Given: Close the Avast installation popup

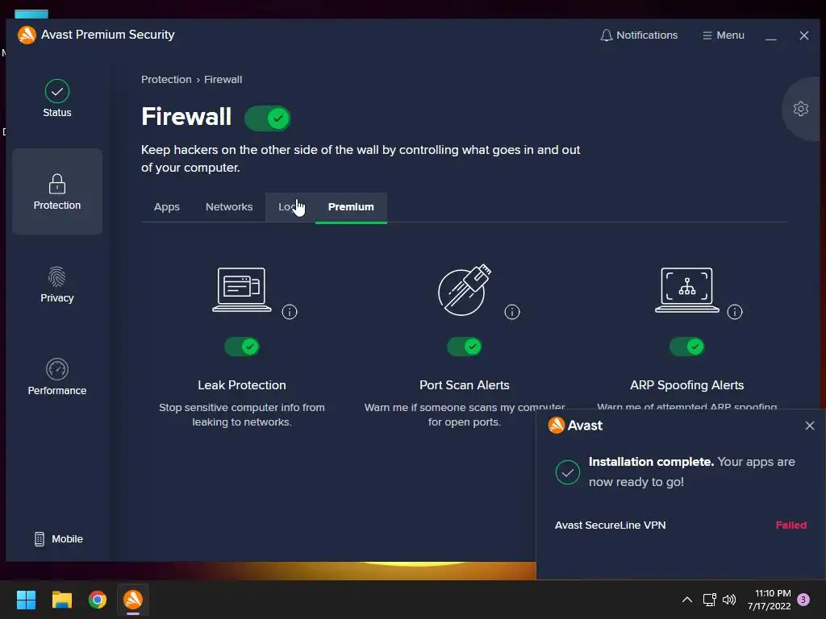Looking at the screenshot, I should click(810, 426).
